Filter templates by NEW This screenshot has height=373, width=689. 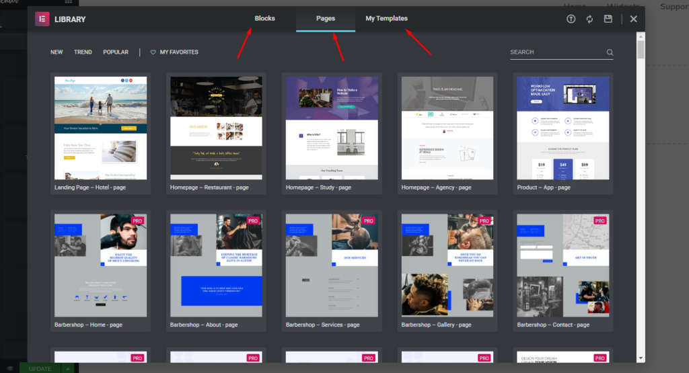click(x=57, y=52)
